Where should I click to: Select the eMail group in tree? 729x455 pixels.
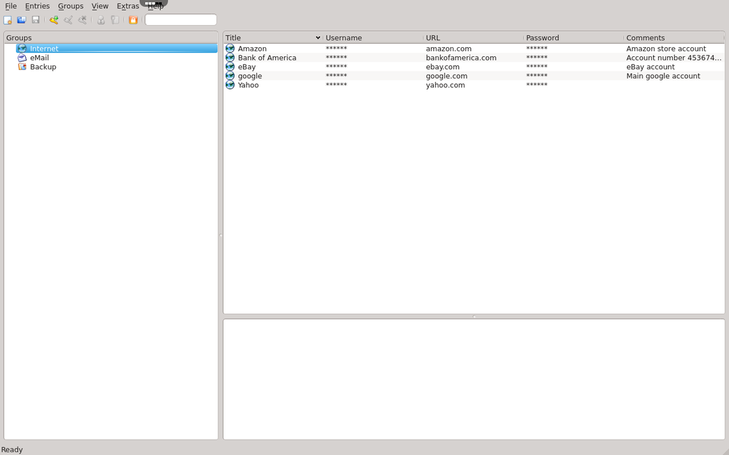[x=39, y=58]
